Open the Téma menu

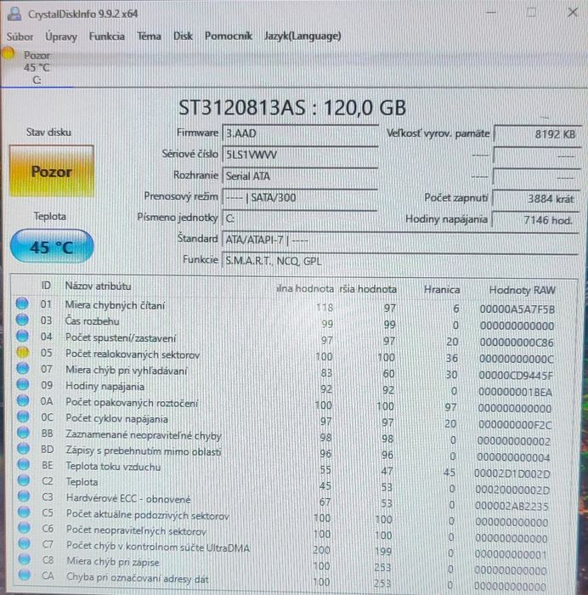(x=149, y=36)
